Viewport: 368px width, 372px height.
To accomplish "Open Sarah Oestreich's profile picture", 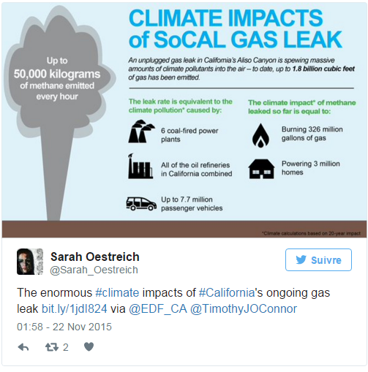I will click(x=30, y=262).
